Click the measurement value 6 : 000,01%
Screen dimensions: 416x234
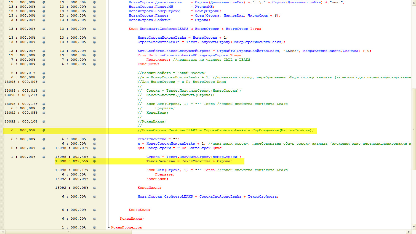[x=23, y=73]
